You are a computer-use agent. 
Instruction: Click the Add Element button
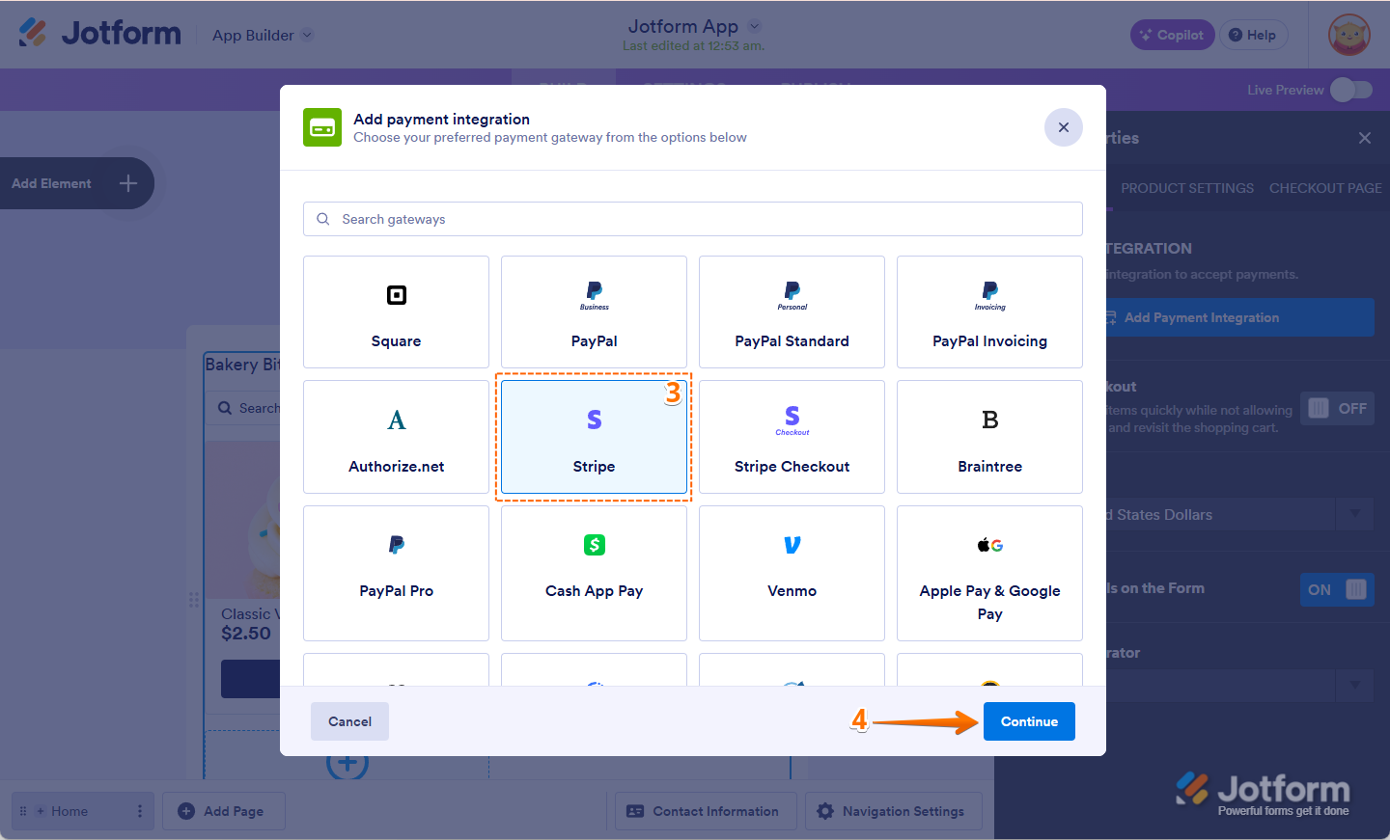pos(75,183)
